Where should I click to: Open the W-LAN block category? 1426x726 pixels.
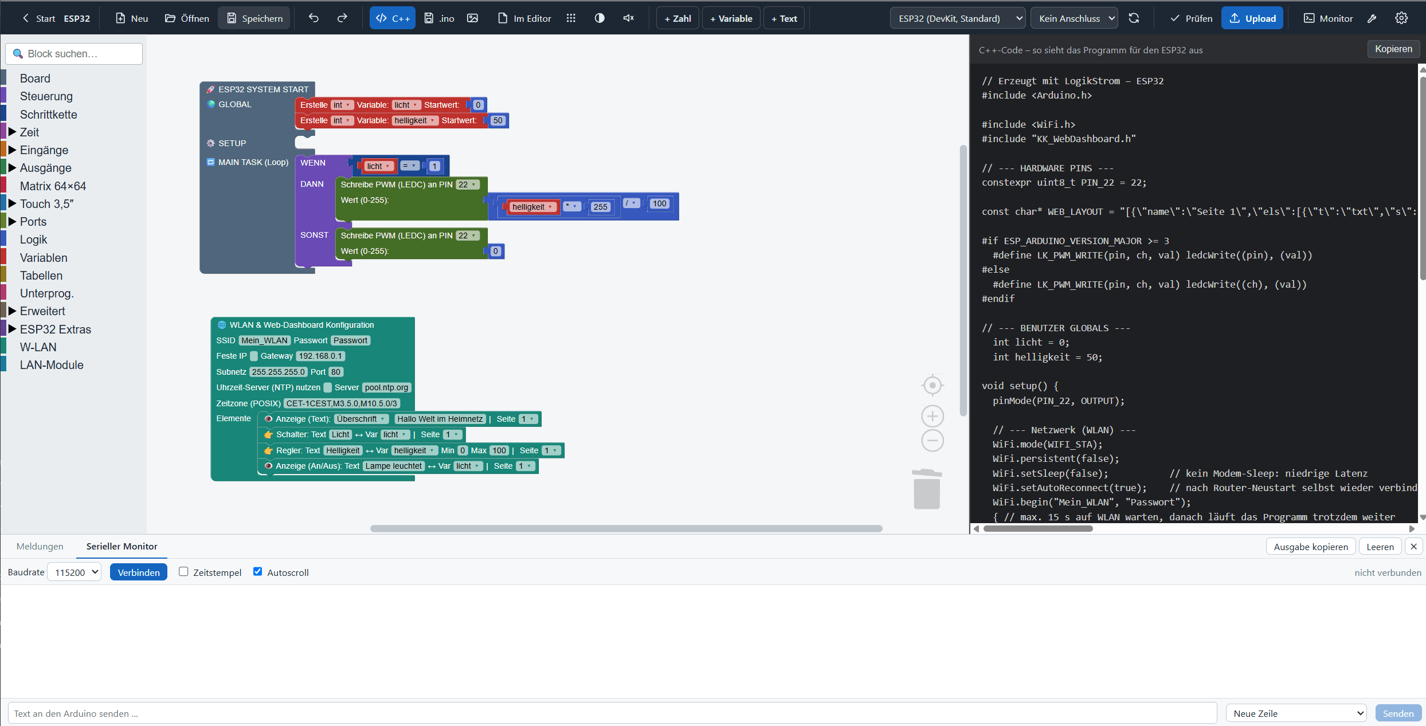tap(38, 347)
